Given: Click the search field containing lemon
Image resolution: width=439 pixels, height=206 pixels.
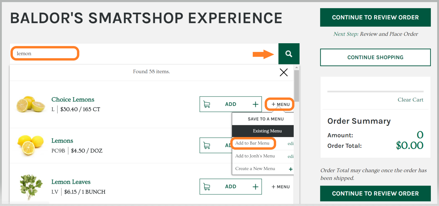Looking at the screenshot, I should pyautogui.click(x=45, y=53).
